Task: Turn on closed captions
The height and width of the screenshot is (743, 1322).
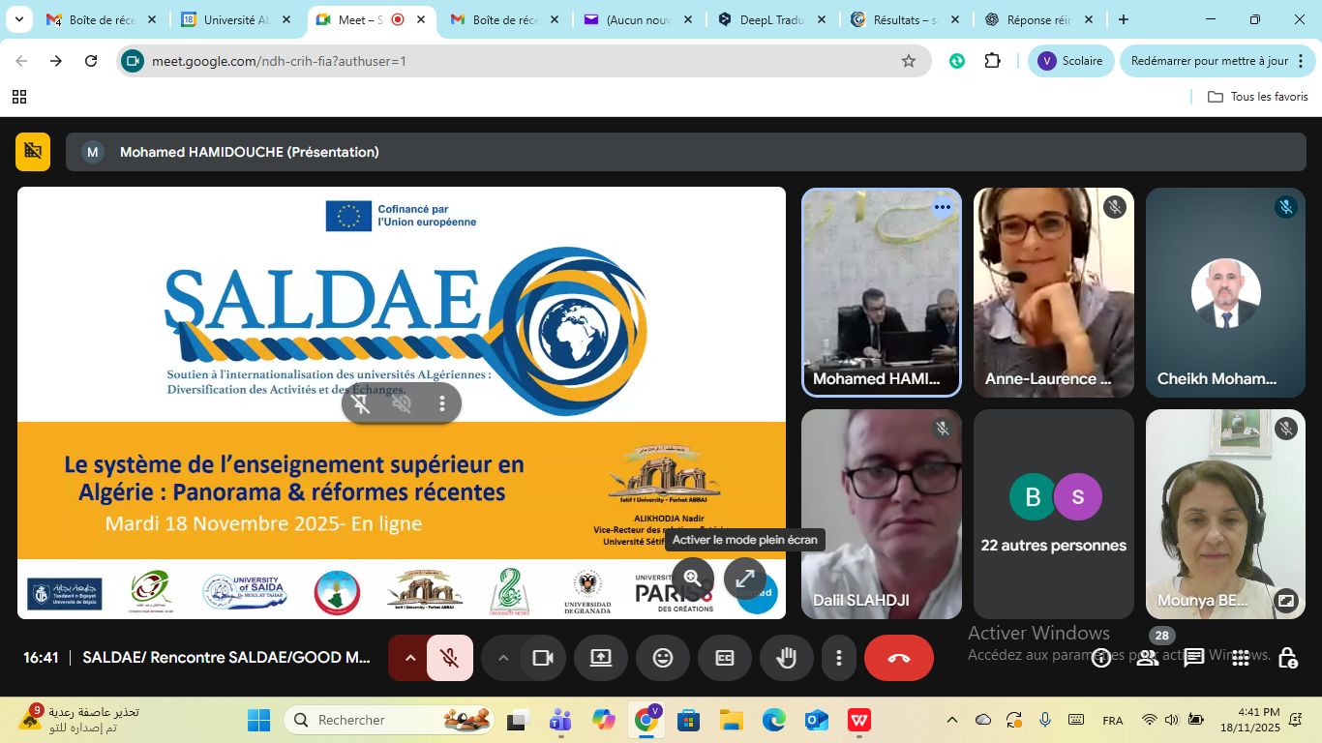Action: tap(725, 658)
